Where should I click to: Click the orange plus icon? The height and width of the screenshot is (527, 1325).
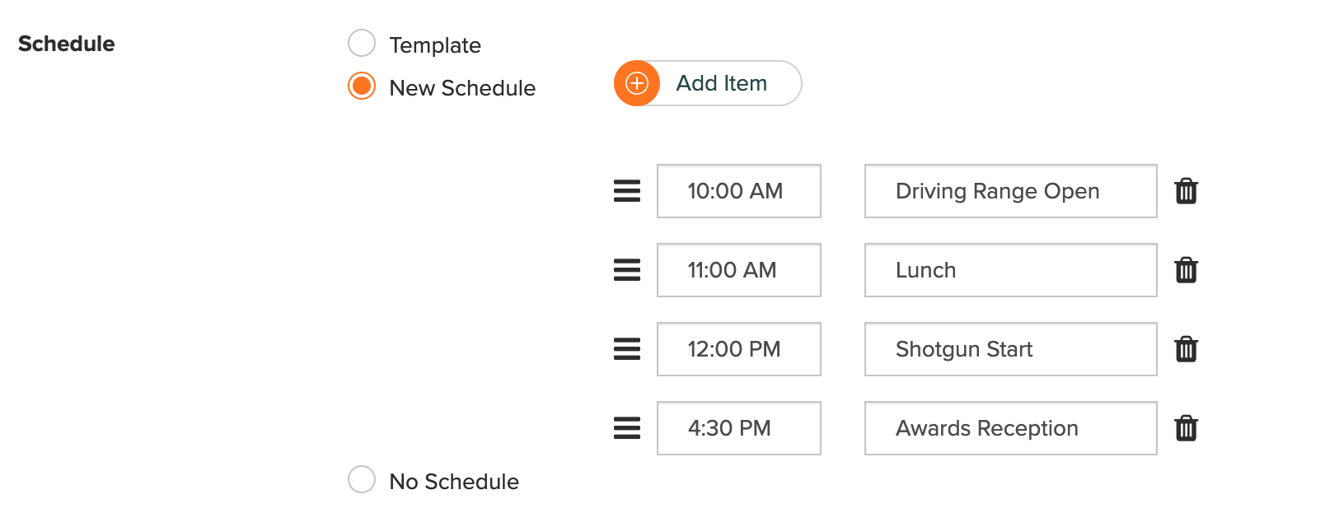(637, 83)
